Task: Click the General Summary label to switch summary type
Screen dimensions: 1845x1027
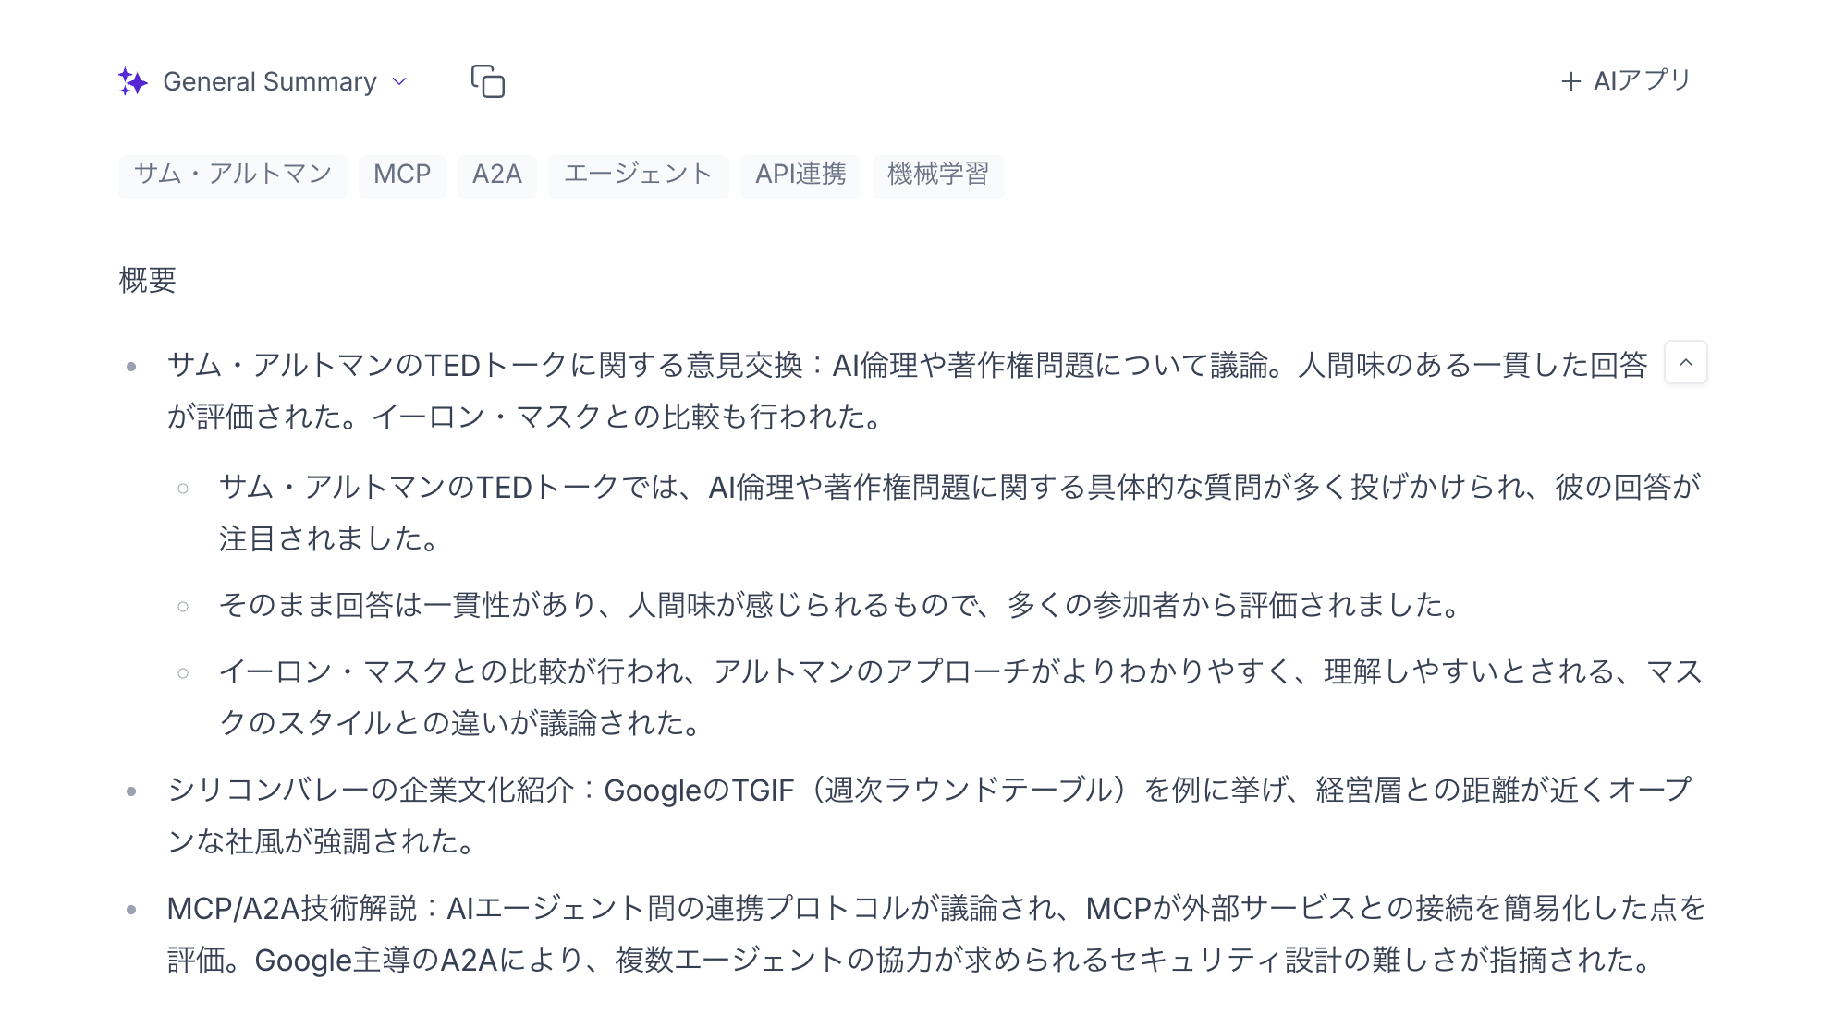Action: coord(270,82)
